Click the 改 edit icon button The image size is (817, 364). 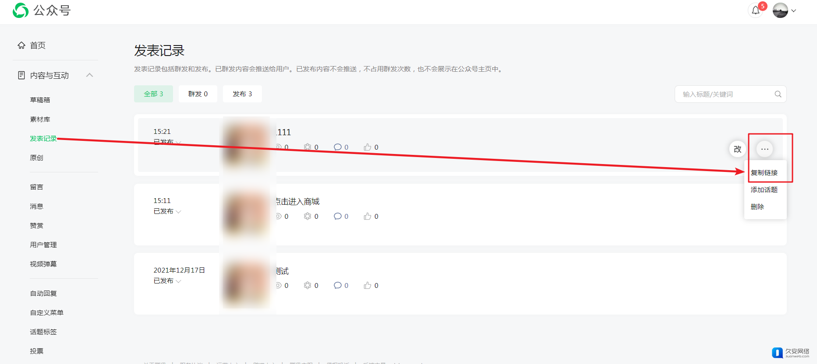(x=738, y=149)
